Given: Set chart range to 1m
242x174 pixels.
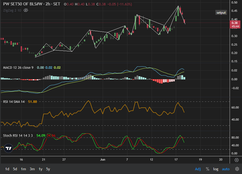Looking at the screenshot, I should pyautogui.click(x=24, y=169).
